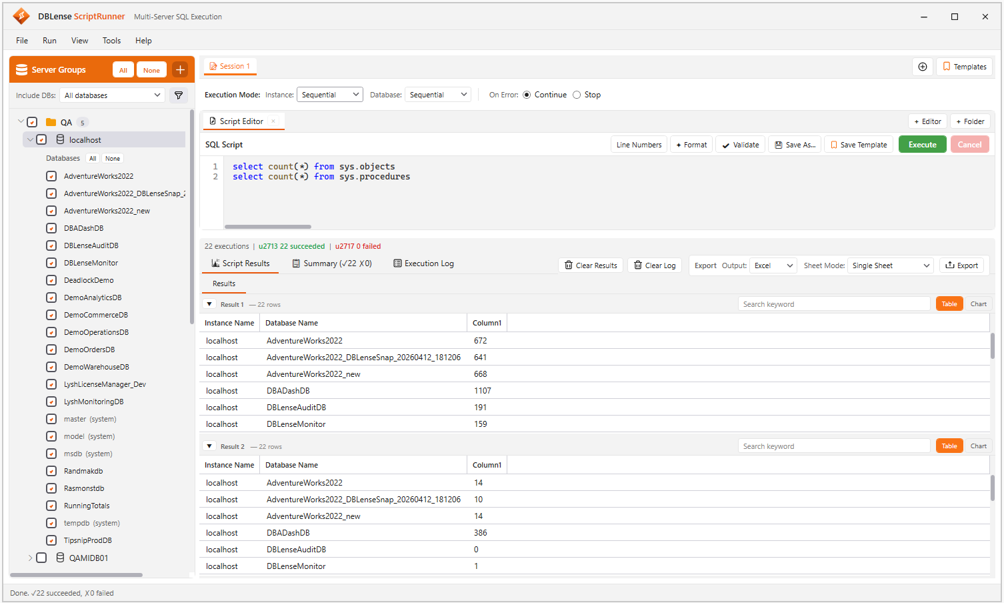Click the script editor horizontal scrollbar
1004x603 pixels.
[268, 227]
